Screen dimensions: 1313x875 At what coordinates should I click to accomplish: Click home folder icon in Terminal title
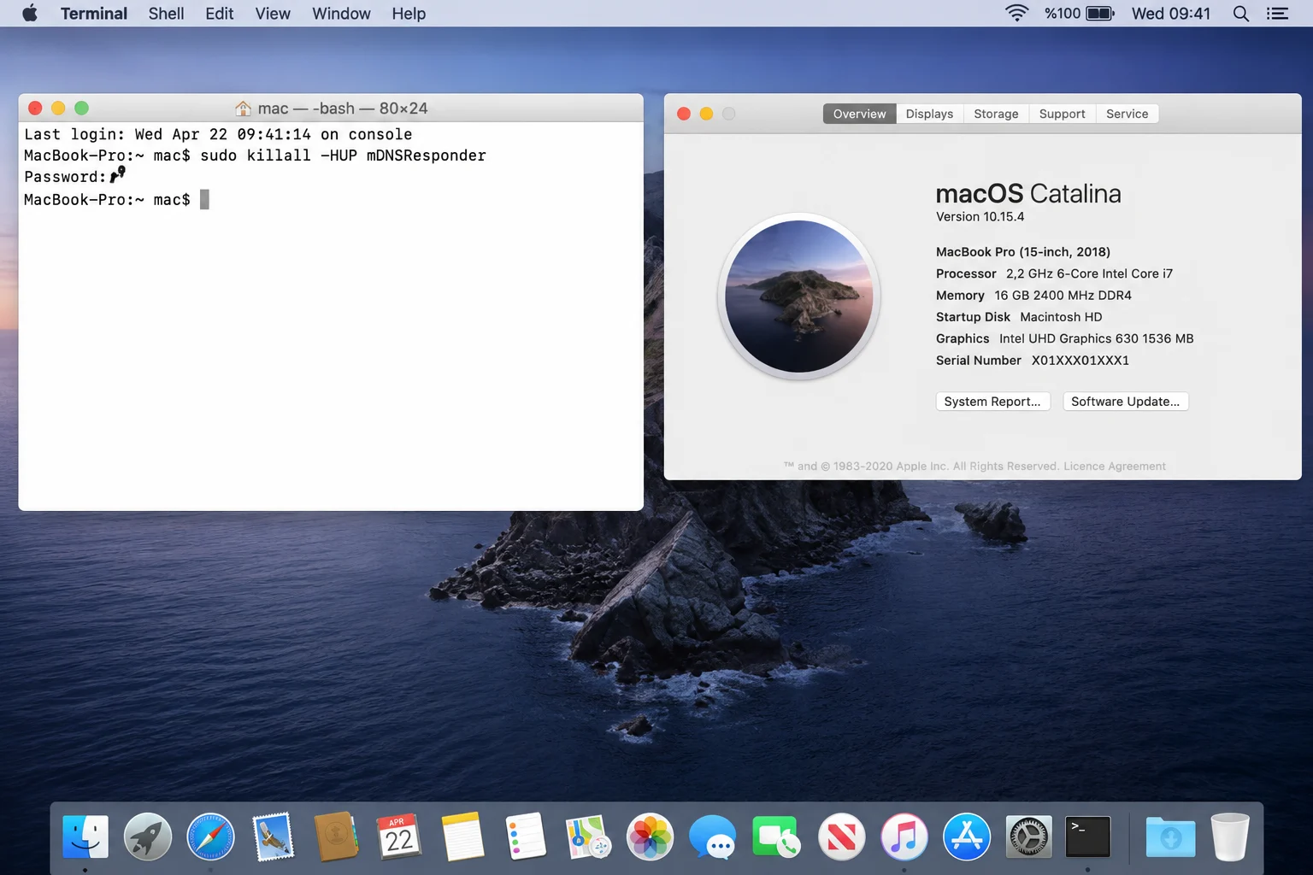pyautogui.click(x=244, y=109)
